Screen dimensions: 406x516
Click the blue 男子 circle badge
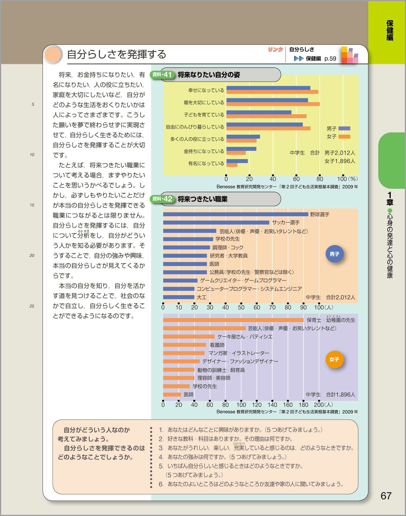(335, 254)
